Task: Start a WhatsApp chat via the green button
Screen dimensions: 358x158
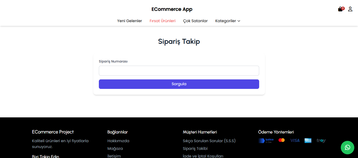Action: (347, 147)
